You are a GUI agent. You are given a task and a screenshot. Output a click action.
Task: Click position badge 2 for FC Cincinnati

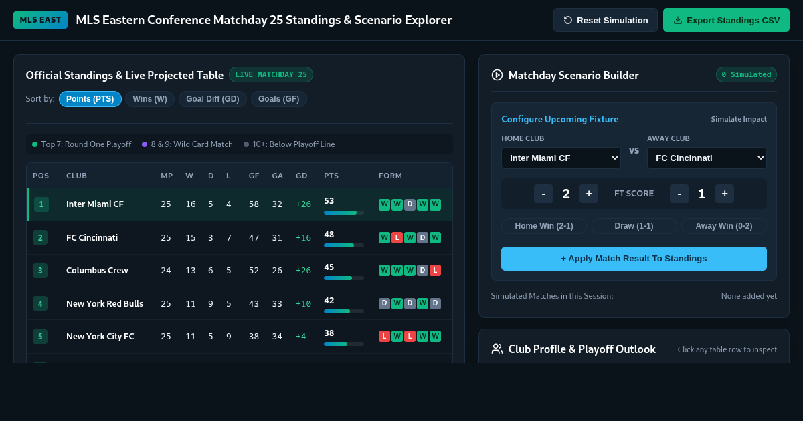pos(40,237)
